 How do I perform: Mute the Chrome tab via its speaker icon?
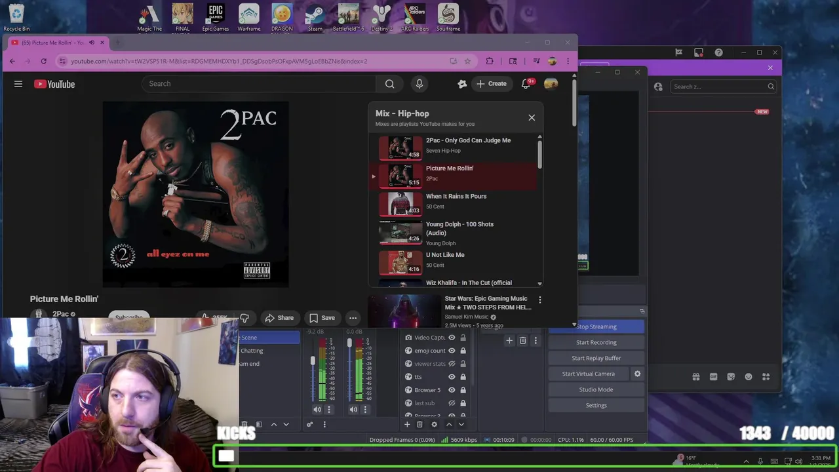tap(92, 43)
